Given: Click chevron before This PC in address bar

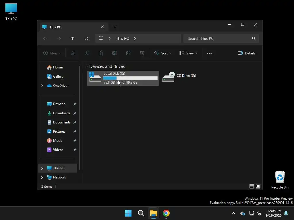Looking at the screenshot, I should click(110, 38).
